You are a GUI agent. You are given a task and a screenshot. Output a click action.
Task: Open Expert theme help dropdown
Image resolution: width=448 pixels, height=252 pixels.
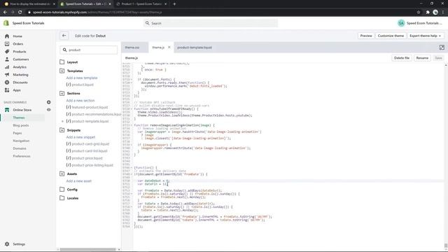pyautogui.click(x=425, y=36)
